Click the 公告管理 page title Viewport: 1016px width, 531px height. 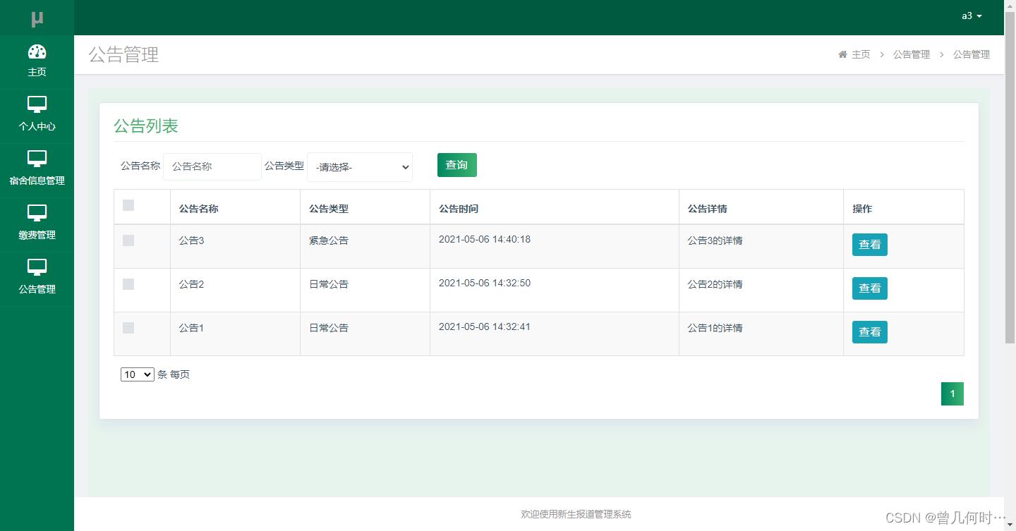[x=124, y=54]
